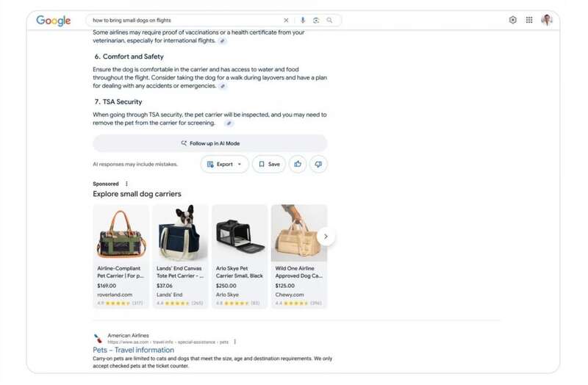This screenshot has width=588, height=385.
Task: Click the 7. TSA Security heading
Action: (118, 102)
